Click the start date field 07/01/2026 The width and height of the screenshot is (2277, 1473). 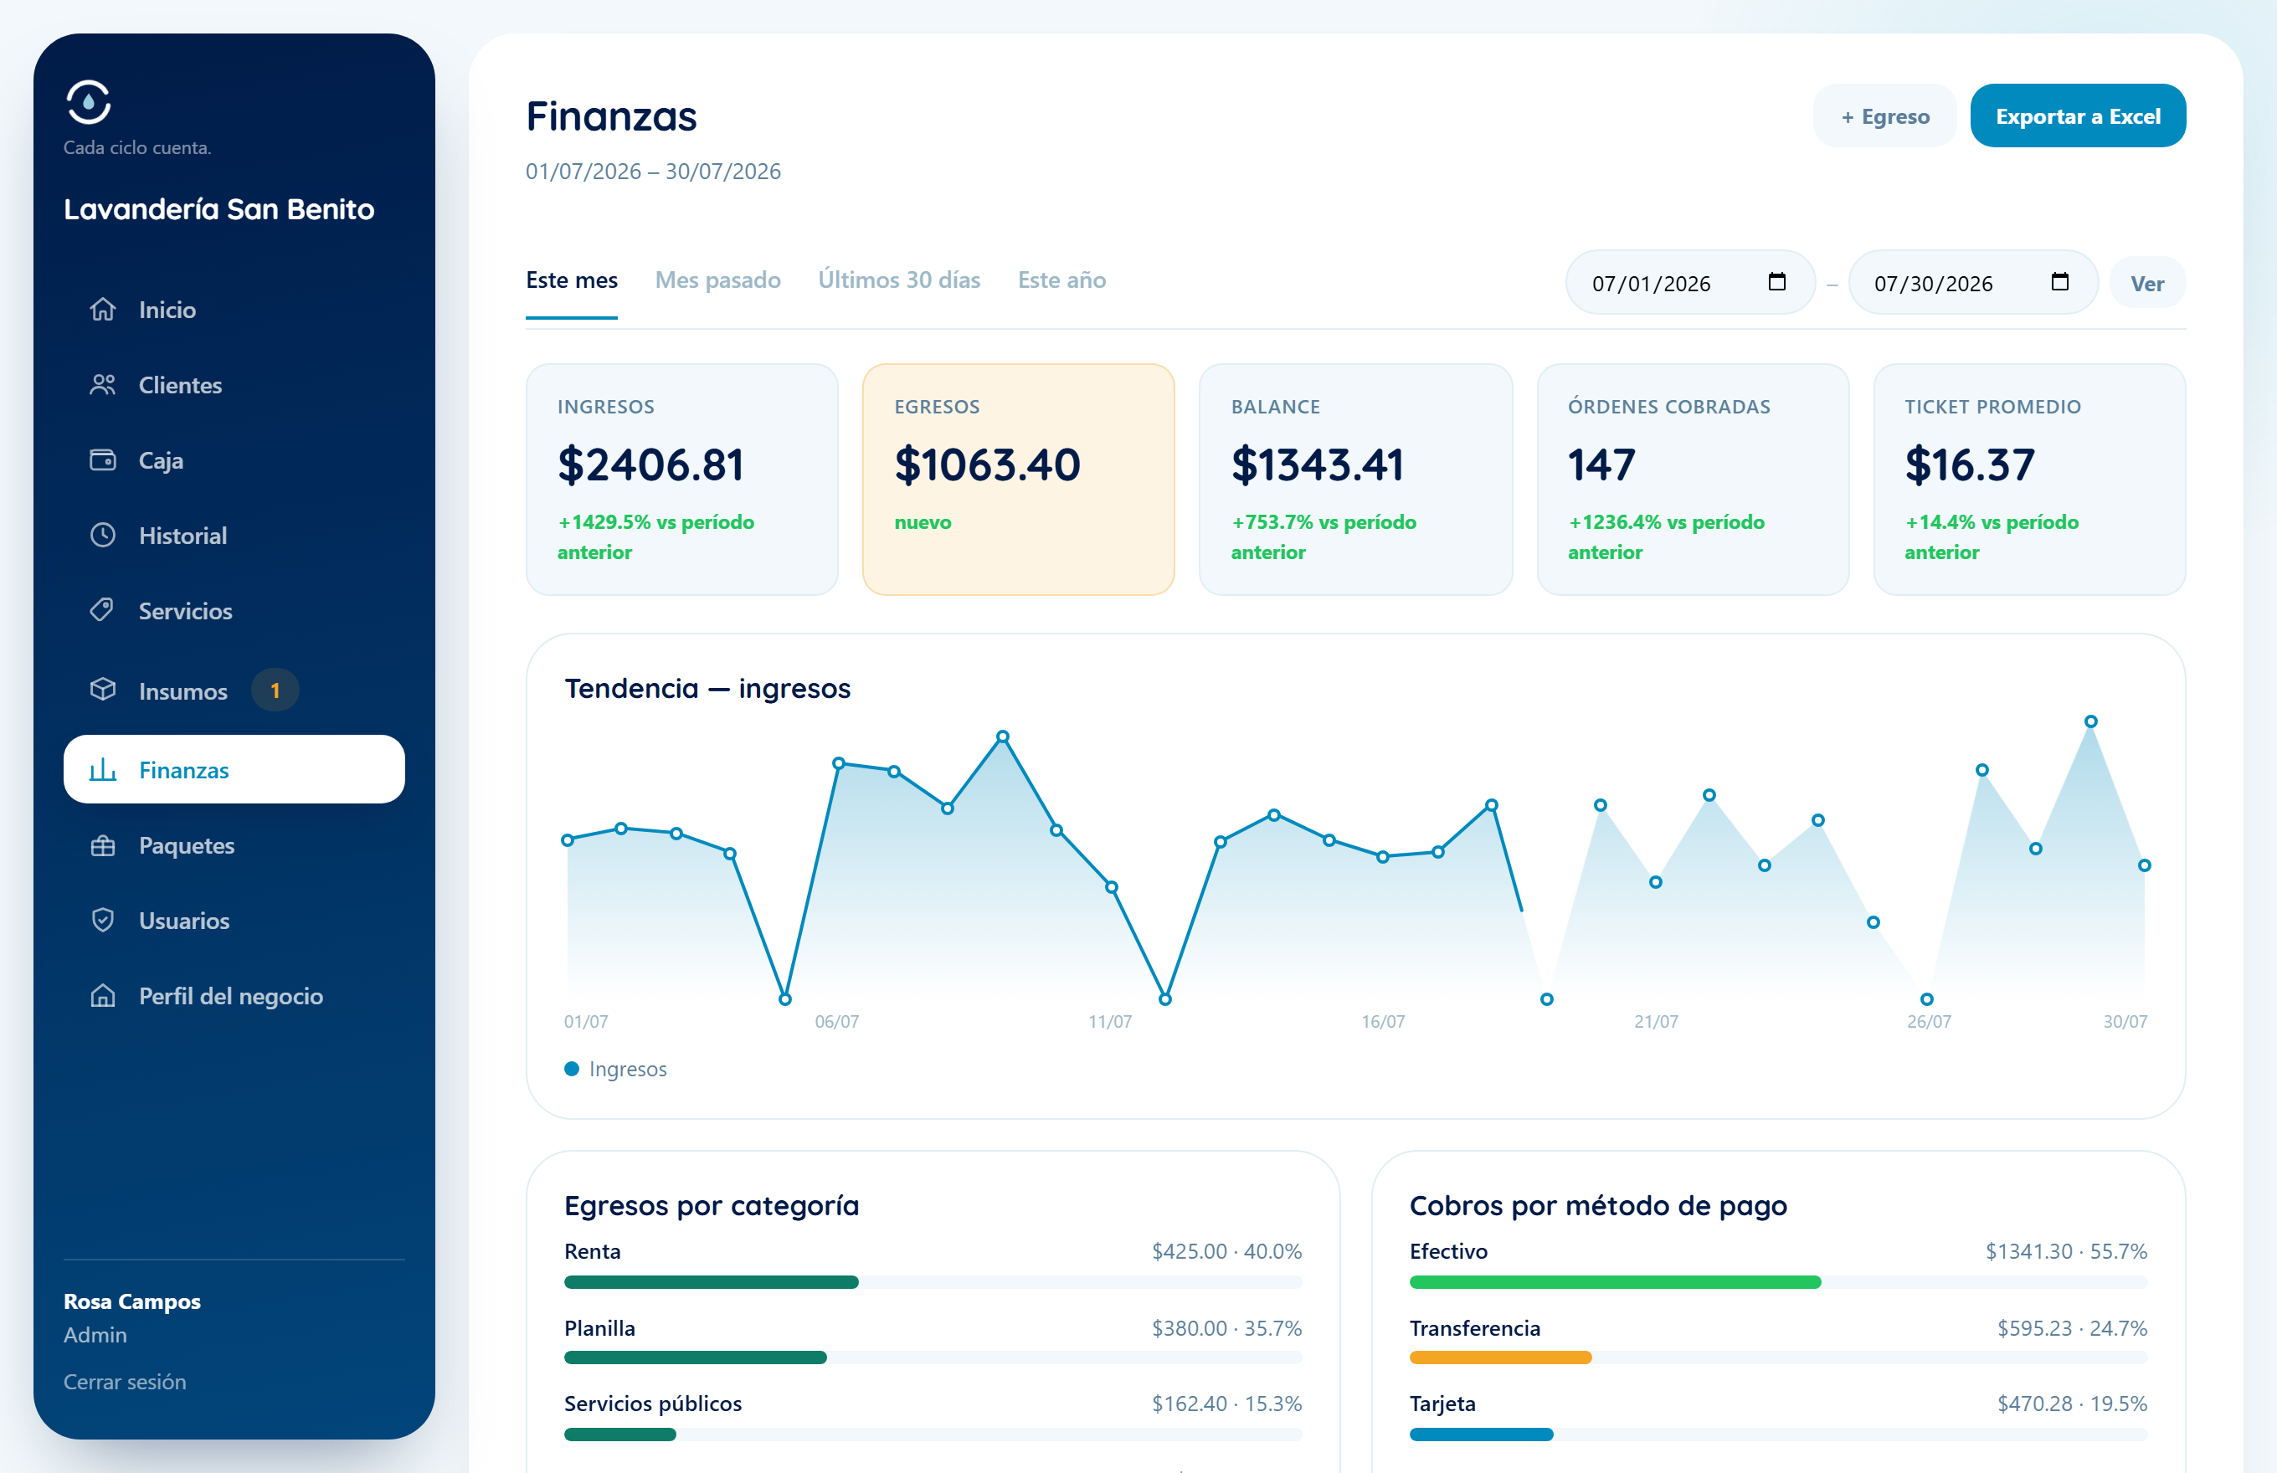click(x=1689, y=282)
